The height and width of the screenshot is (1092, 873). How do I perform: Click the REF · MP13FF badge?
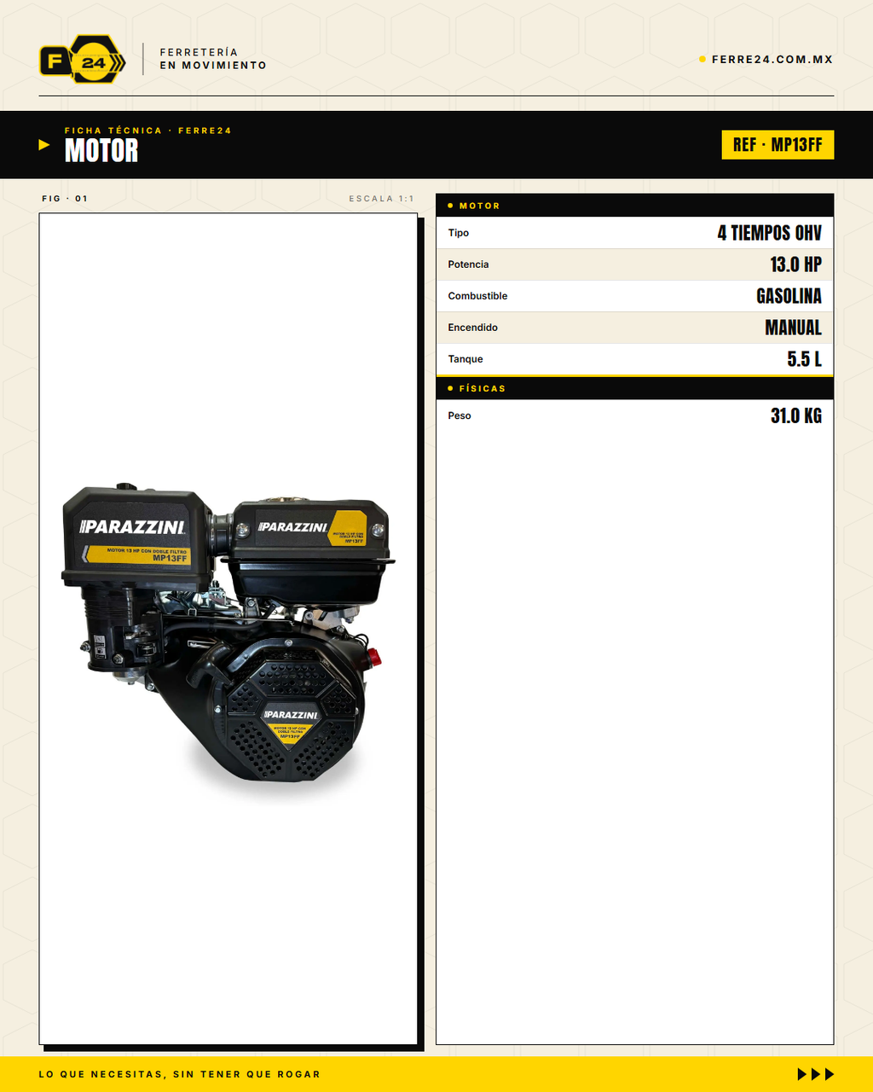(778, 145)
